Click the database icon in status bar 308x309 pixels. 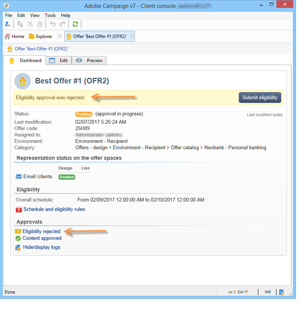[x=282, y=292]
